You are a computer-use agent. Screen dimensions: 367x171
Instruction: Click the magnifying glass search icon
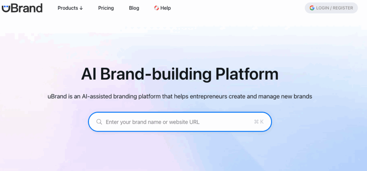tap(99, 122)
